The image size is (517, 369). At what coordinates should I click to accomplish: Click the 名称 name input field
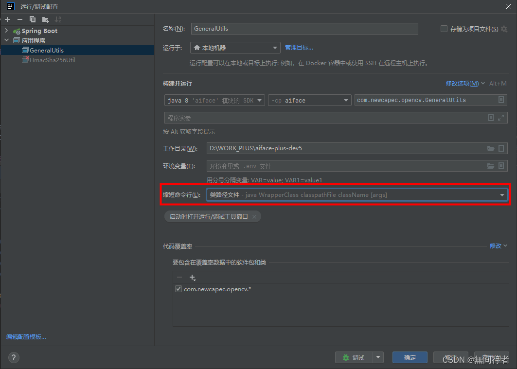tap(304, 29)
